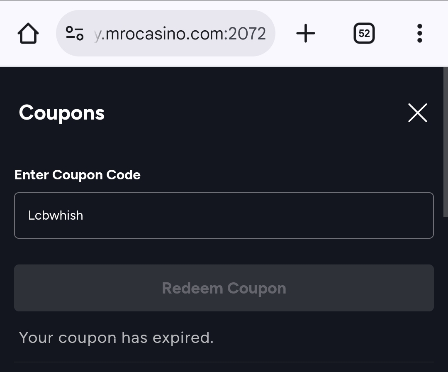The width and height of the screenshot is (448, 372).
Task: Click the Lcbwhish text in coupon field
Action: [56, 215]
